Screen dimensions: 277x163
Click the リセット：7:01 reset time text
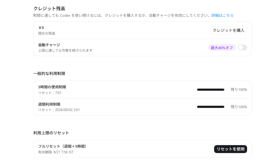pos(50,93)
